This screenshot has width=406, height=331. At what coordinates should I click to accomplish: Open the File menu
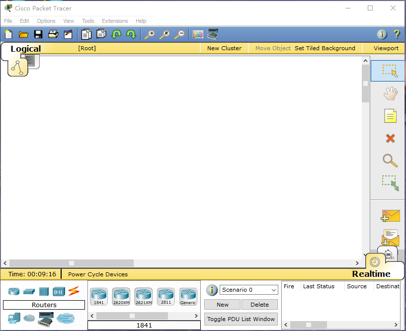coord(8,21)
